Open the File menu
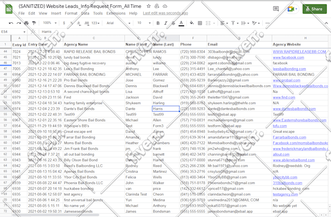 coord(21,13)
